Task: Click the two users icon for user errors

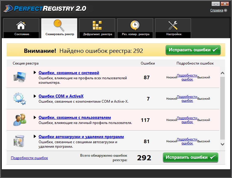Action: click(x=20, y=120)
